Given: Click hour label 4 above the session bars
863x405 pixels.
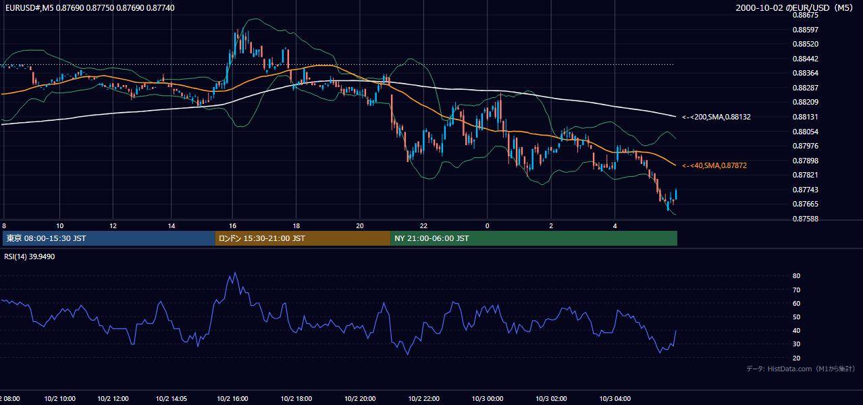Looking at the screenshot, I should click(614, 225).
